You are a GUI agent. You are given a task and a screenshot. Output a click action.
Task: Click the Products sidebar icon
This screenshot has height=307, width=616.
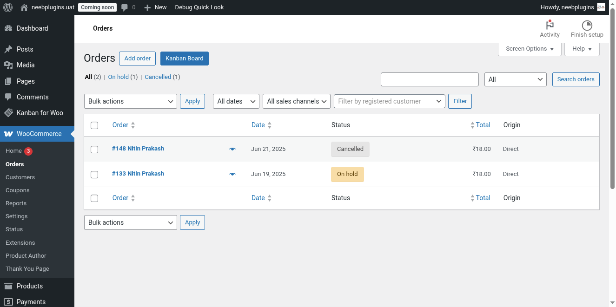pyautogui.click(x=9, y=286)
